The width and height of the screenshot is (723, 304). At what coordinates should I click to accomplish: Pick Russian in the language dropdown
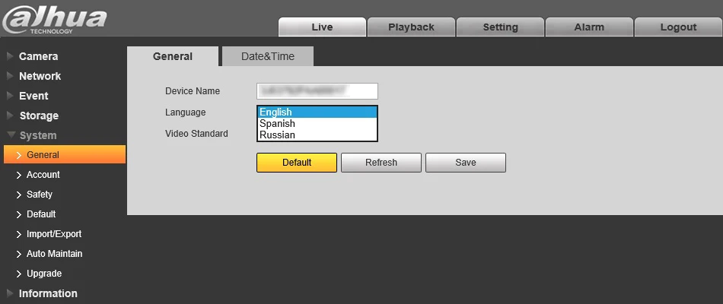(x=317, y=135)
